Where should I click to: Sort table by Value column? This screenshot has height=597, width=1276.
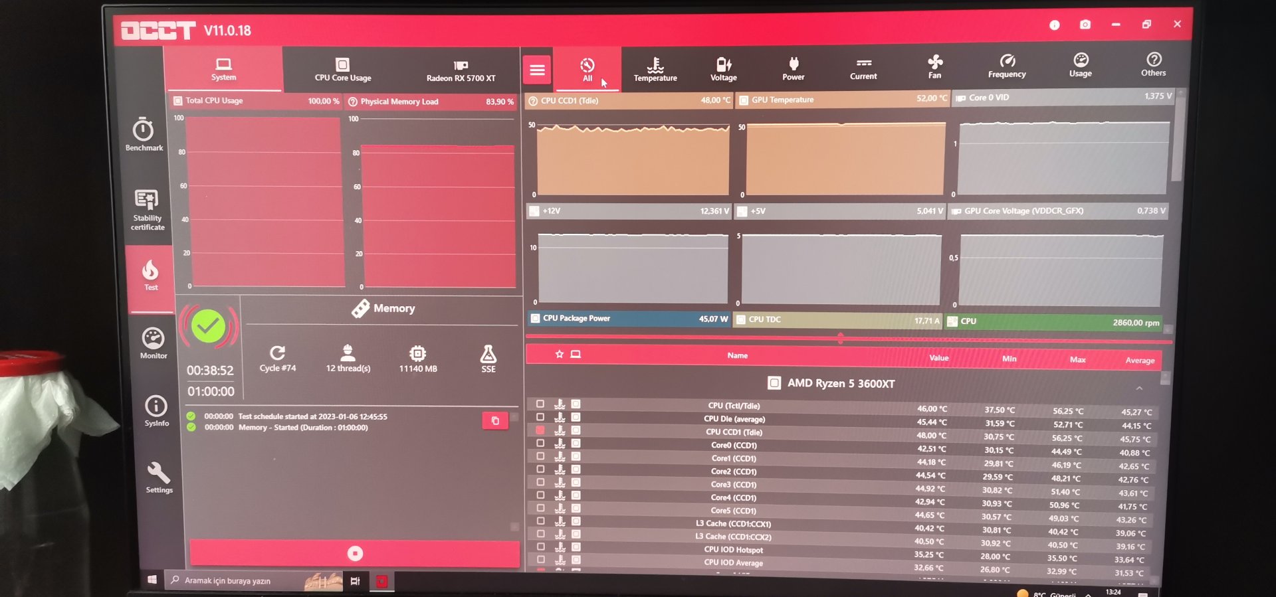[x=939, y=358]
